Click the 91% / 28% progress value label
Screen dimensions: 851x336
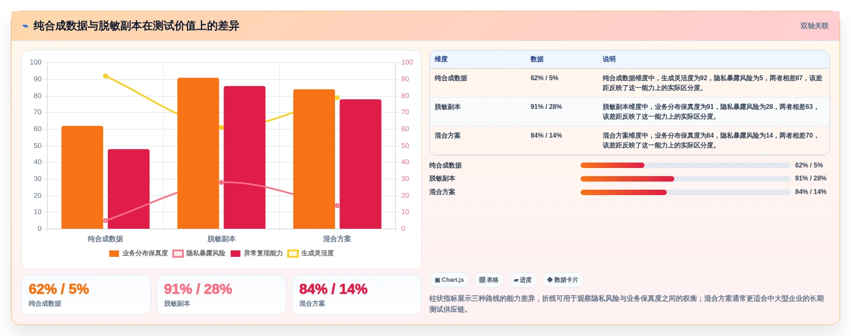click(811, 178)
